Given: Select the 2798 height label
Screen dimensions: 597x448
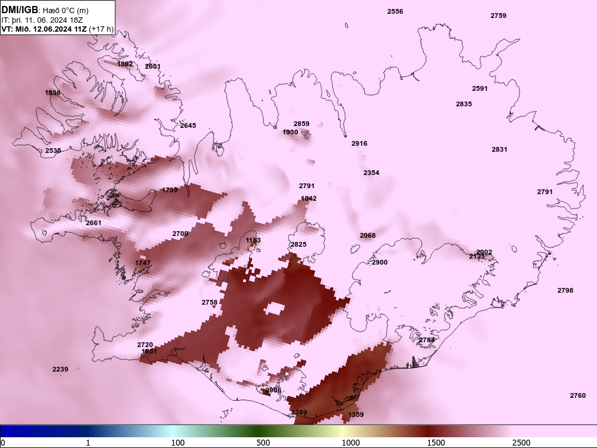Looking at the screenshot, I should point(565,290).
